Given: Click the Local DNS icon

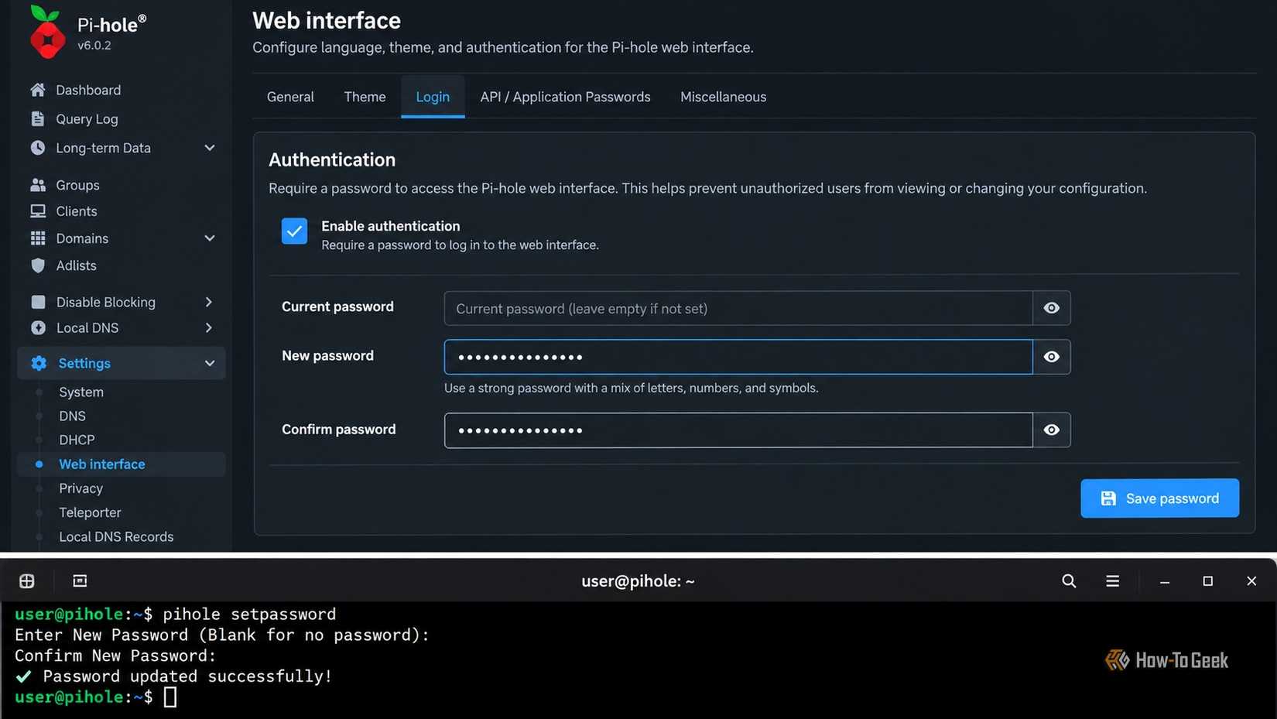Looking at the screenshot, I should [37, 328].
